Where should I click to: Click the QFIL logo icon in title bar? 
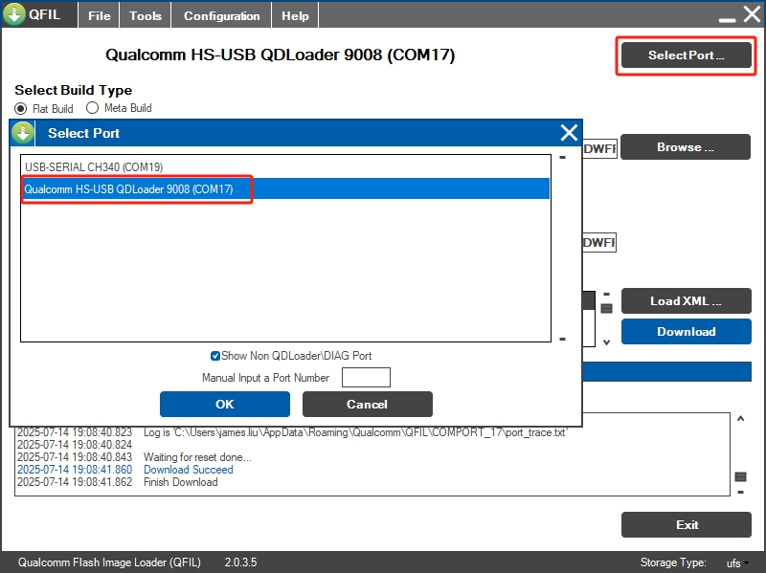click(x=14, y=15)
